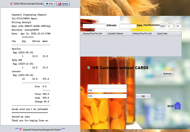Image resolution: width=190 pixels, height=132 pixels.
Task: Click the Print button on the receipt
Action: 49,4
